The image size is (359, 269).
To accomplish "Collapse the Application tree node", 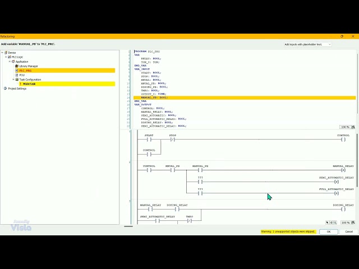I will (10, 62).
